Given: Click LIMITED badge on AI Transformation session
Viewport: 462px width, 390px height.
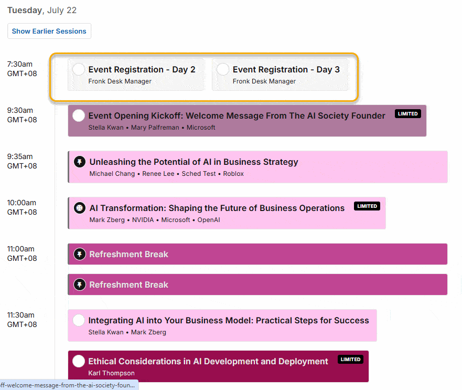Looking at the screenshot, I should point(367,206).
